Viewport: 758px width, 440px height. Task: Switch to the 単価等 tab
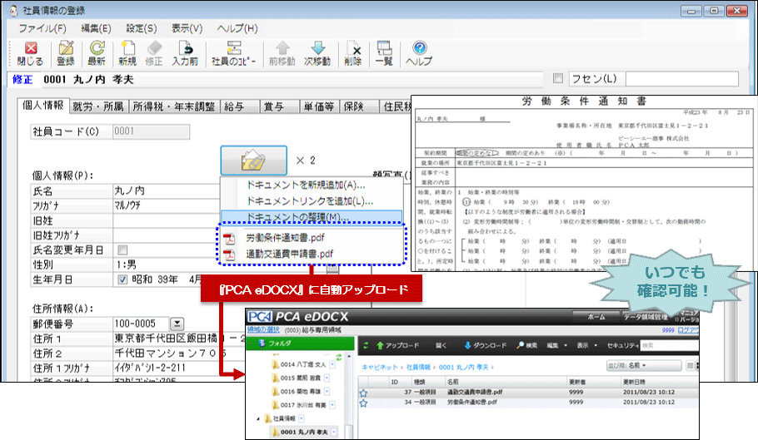(x=318, y=106)
